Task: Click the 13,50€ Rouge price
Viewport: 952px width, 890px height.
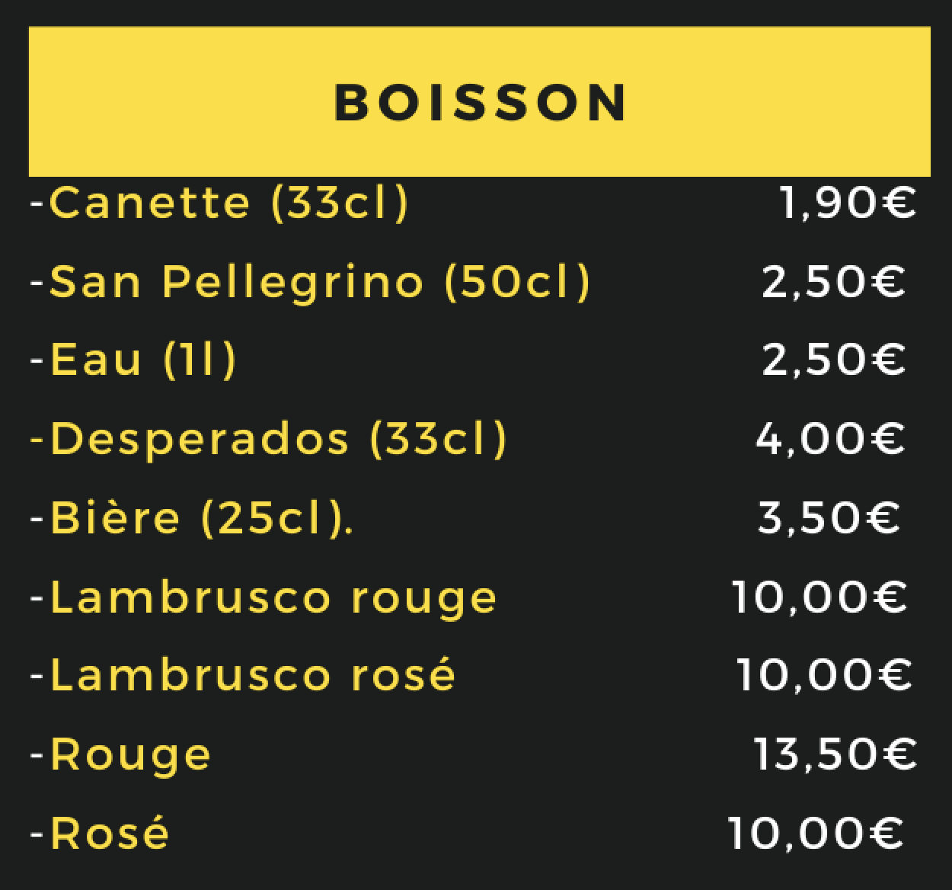Action: (x=835, y=754)
